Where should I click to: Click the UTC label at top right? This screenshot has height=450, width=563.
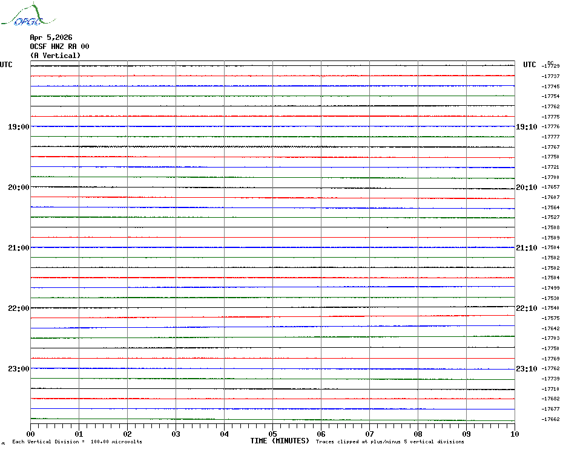pyautogui.click(x=530, y=65)
